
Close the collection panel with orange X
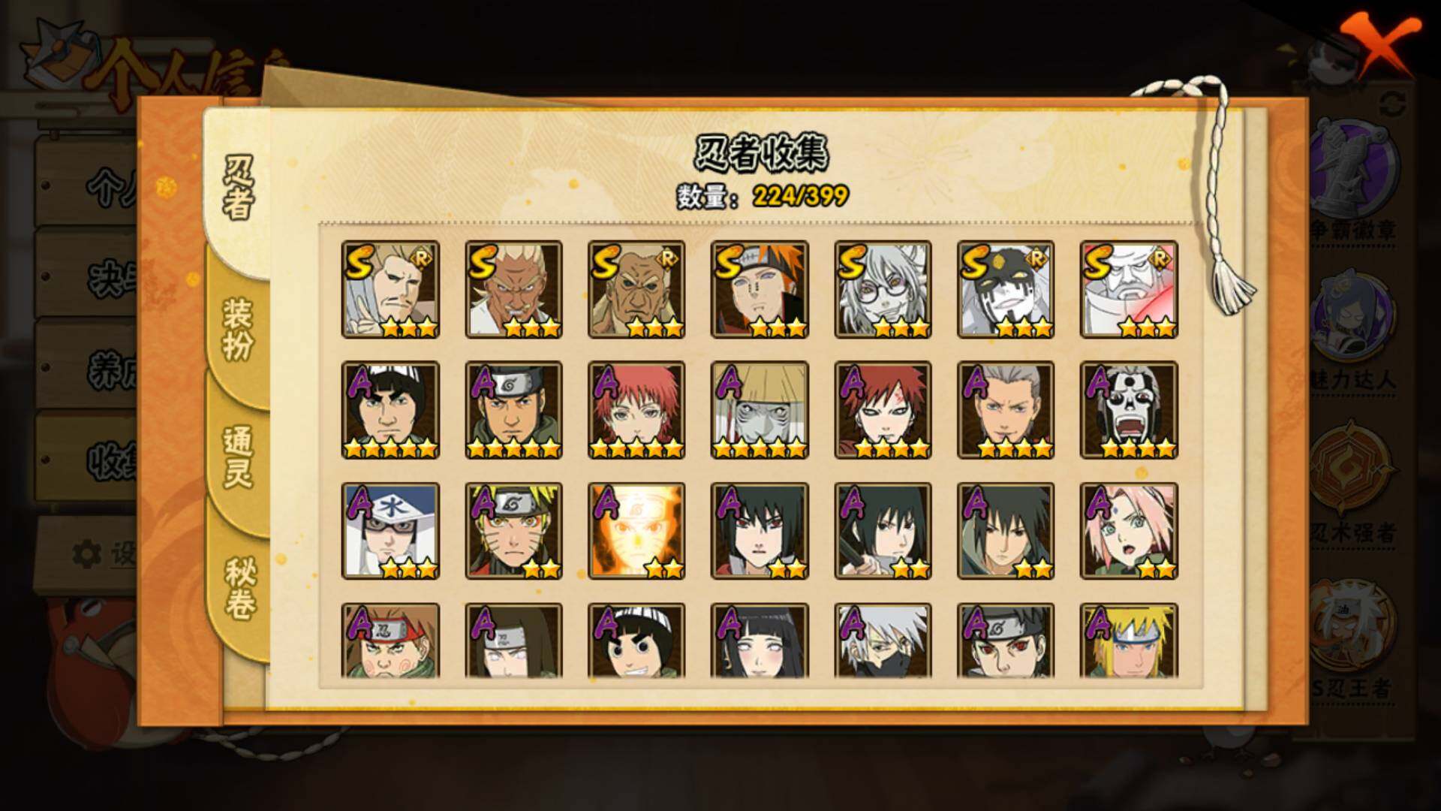pyautogui.click(x=1381, y=44)
